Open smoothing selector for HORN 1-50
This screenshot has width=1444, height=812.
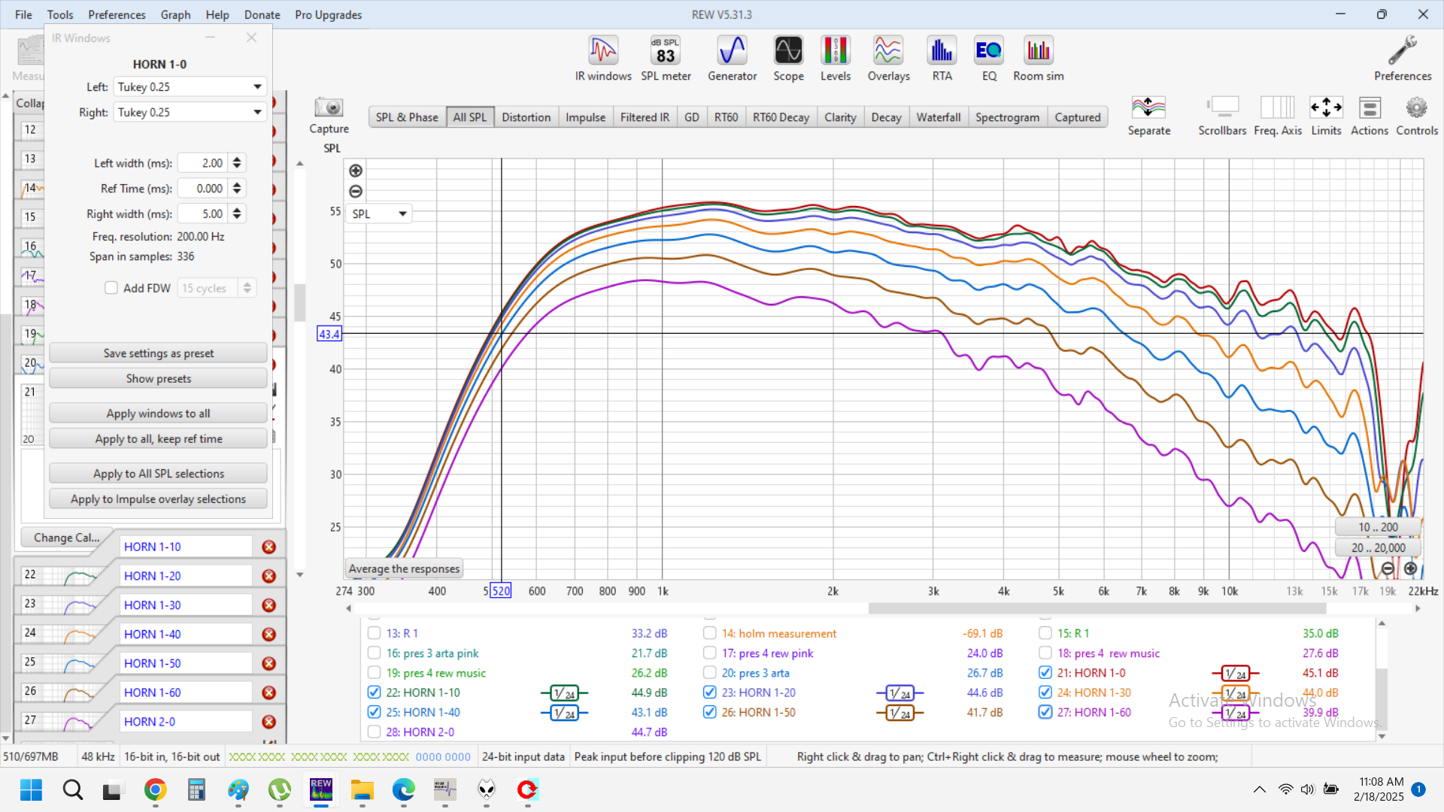coord(899,713)
